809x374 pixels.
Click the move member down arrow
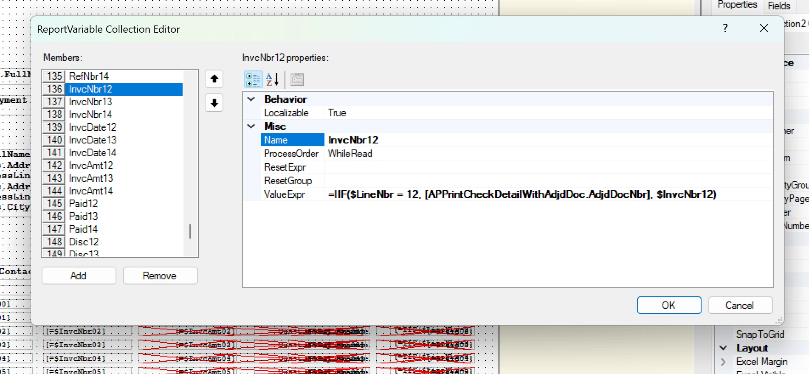coord(214,103)
